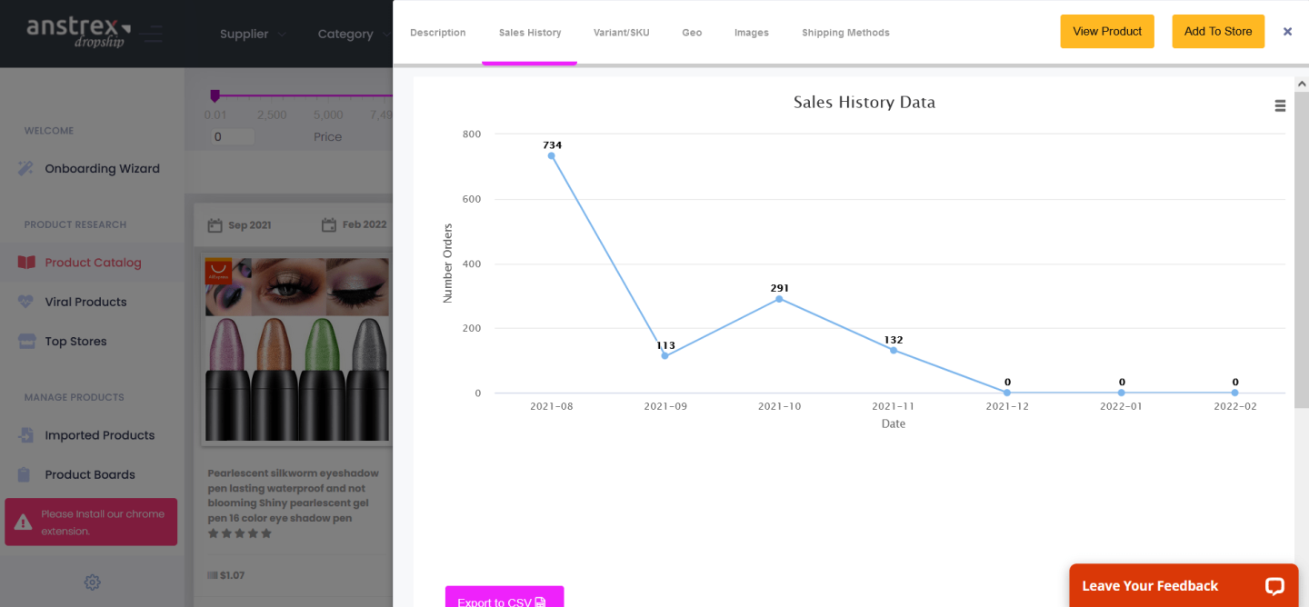Click the Top Stores shop icon
Image resolution: width=1309 pixels, height=607 pixels.
[x=26, y=342]
